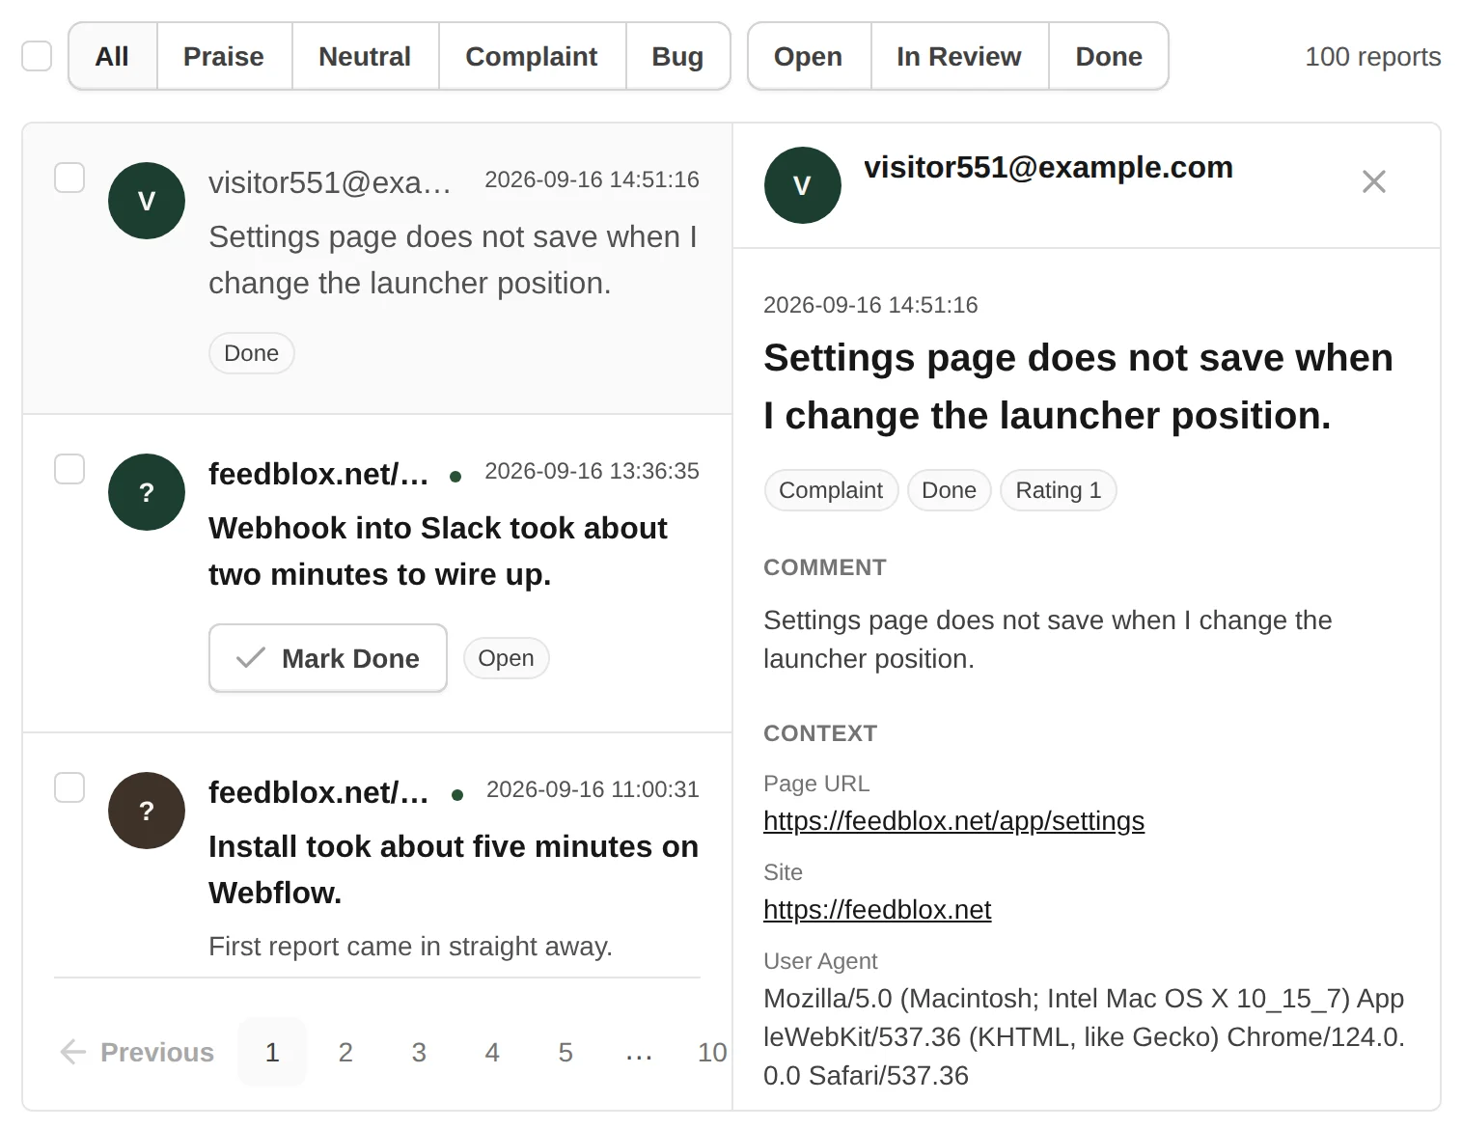Select current page 1 in pagination

pos(272,1052)
